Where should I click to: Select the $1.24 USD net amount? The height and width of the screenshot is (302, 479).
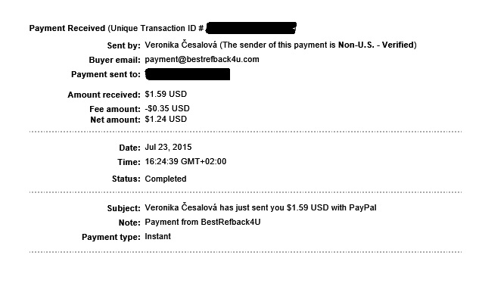(166, 120)
